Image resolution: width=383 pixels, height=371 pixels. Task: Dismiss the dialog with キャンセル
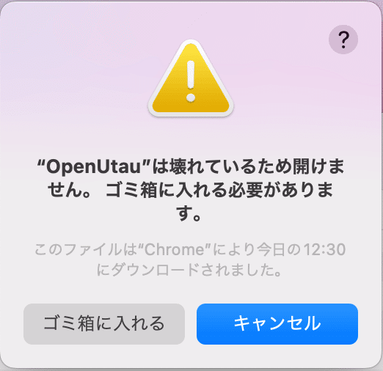[x=277, y=324]
